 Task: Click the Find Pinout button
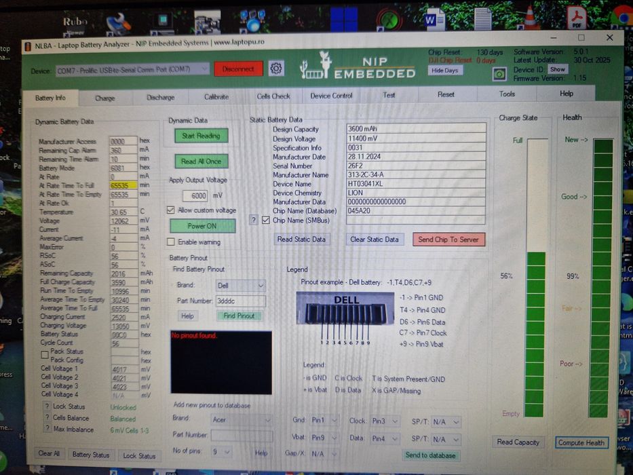tap(239, 316)
